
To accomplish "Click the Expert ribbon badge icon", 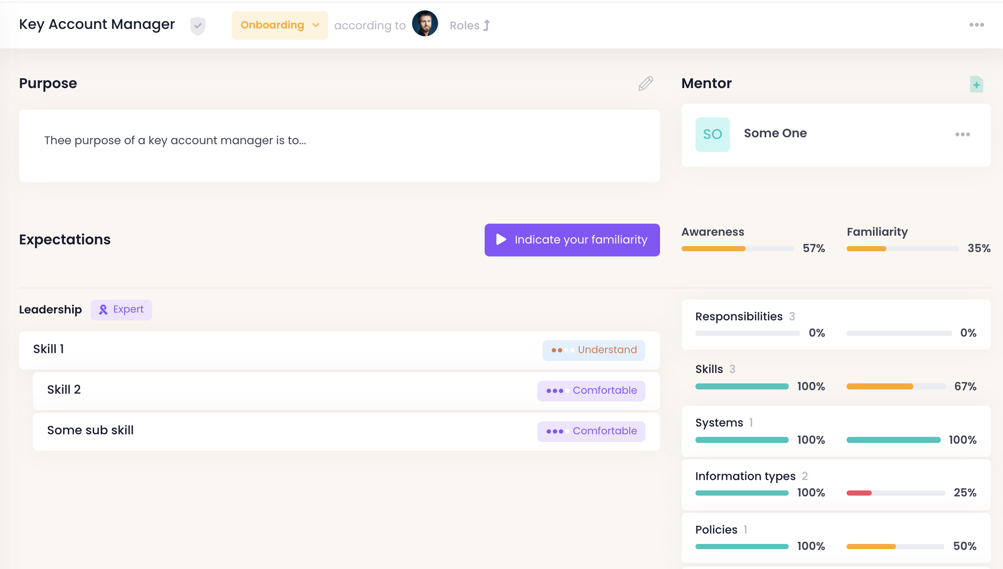I will pyautogui.click(x=103, y=310).
